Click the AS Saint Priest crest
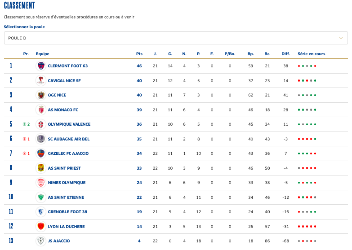 41,168
